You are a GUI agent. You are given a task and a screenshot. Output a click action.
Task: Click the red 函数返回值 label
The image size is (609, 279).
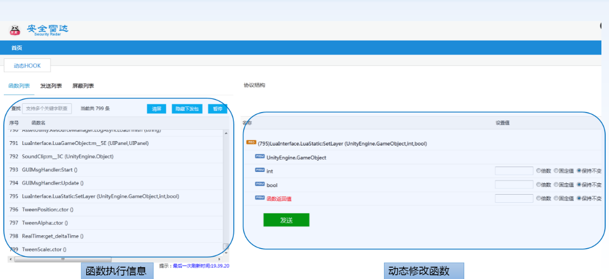[x=279, y=198]
